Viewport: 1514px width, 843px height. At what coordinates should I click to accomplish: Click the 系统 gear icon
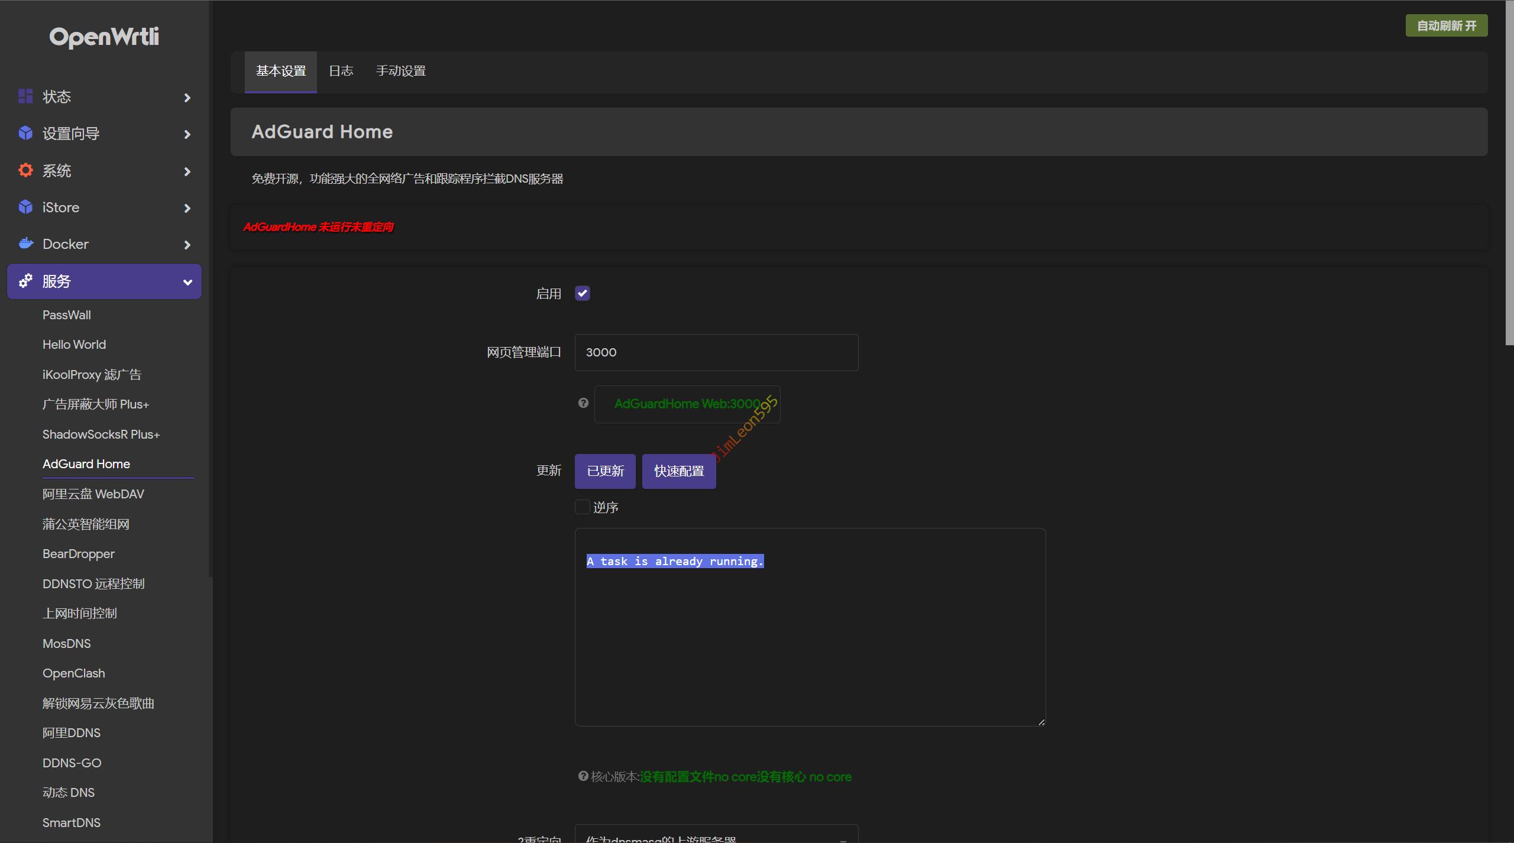(x=25, y=170)
